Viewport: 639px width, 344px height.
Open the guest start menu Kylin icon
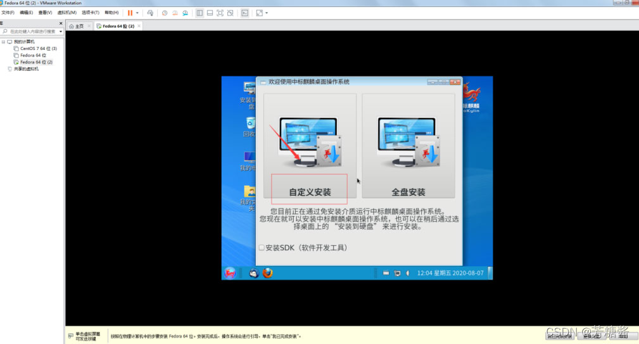(x=230, y=273)
